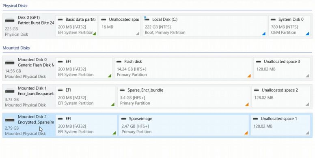Click the Patriot Burst Elite model text

tap(36, 23)
